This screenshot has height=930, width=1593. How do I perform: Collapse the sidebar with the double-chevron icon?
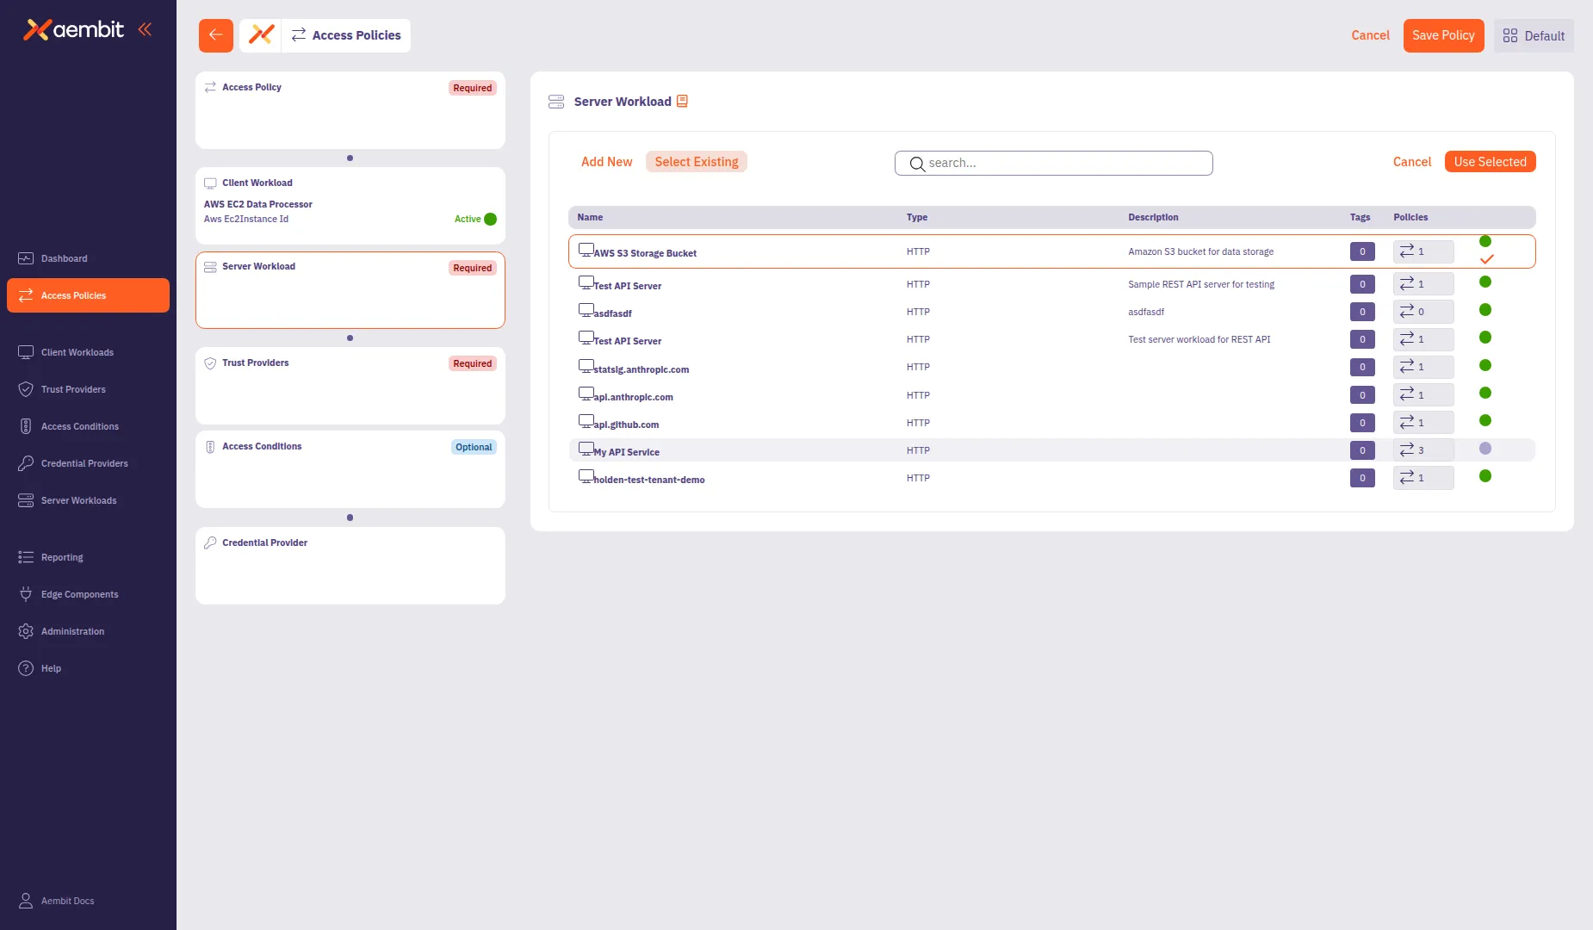[145, 28]
